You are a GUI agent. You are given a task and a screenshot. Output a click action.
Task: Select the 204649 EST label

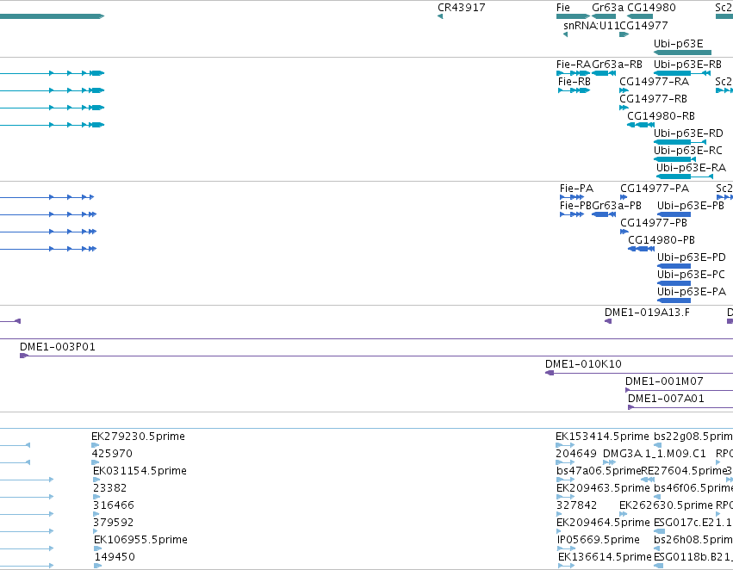coord(576,454)
